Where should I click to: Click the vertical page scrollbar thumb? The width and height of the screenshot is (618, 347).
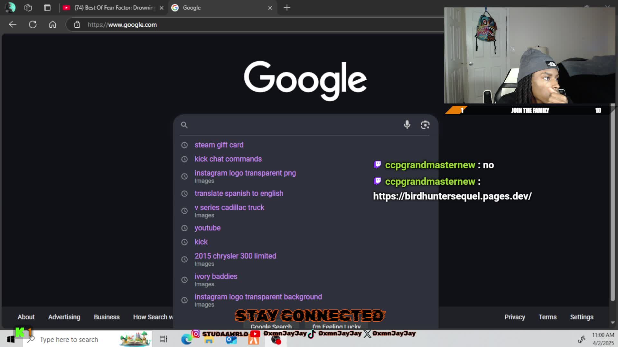(613, 202)
